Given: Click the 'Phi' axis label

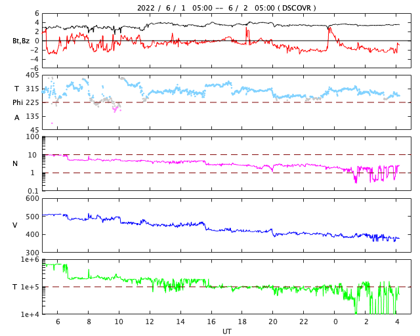Looking at the screenshot, I should 18,102.
